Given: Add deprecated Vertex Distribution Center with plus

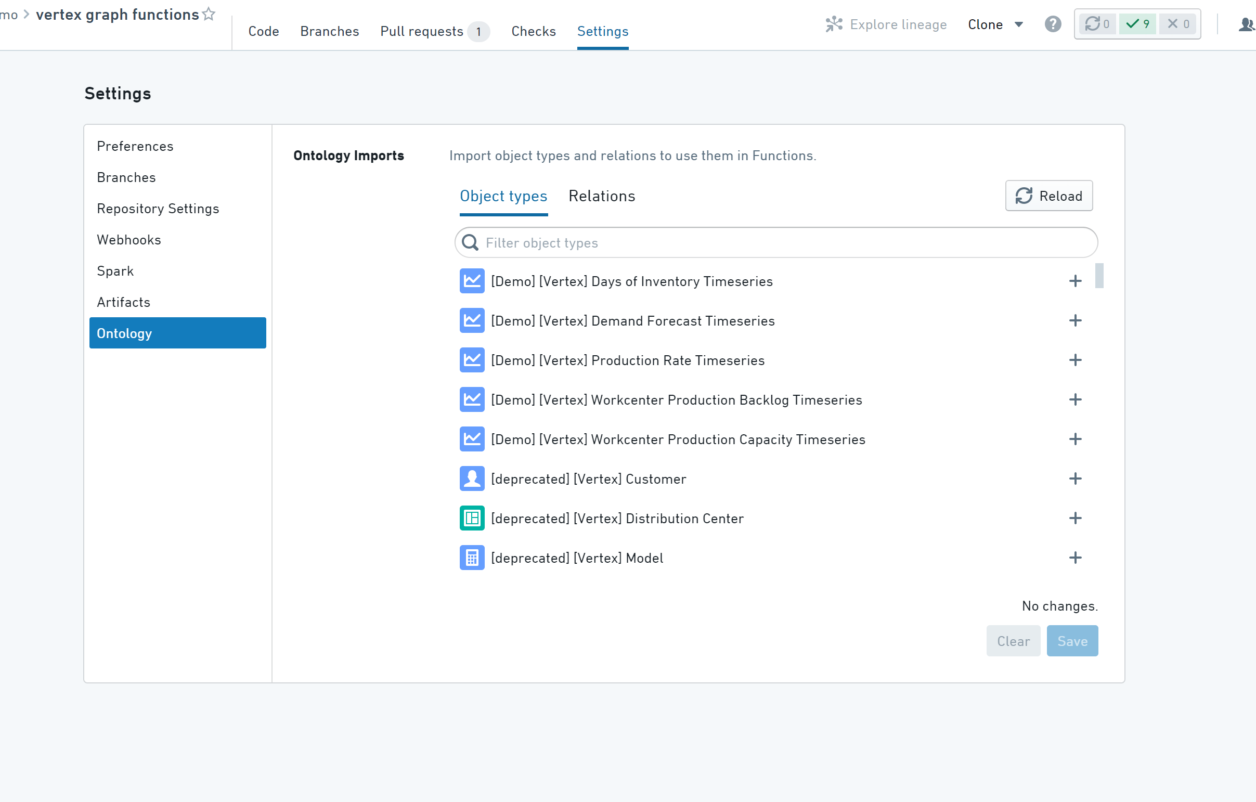Looking at the screenshot, I should (x=1075, y=519).
